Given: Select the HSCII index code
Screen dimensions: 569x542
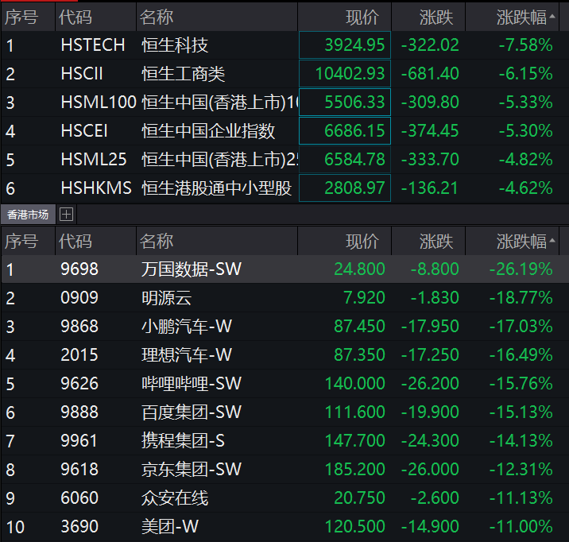Looking at the screenshot, I should click(82, 74).
